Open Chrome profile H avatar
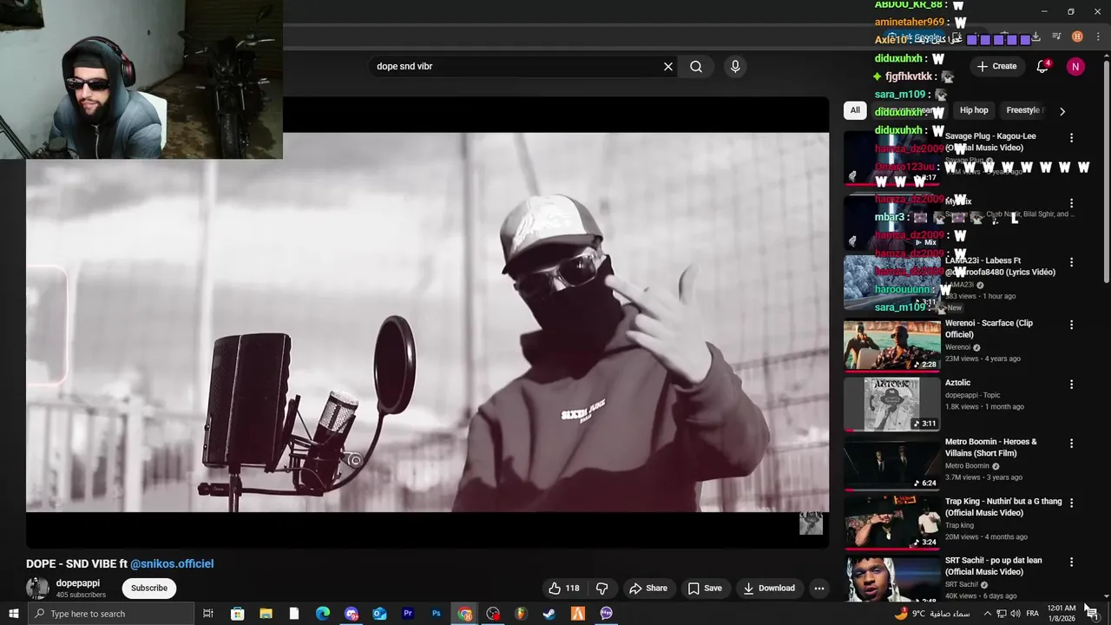Viewport: 1111px width, 625px height. (x=1077, y=36)
